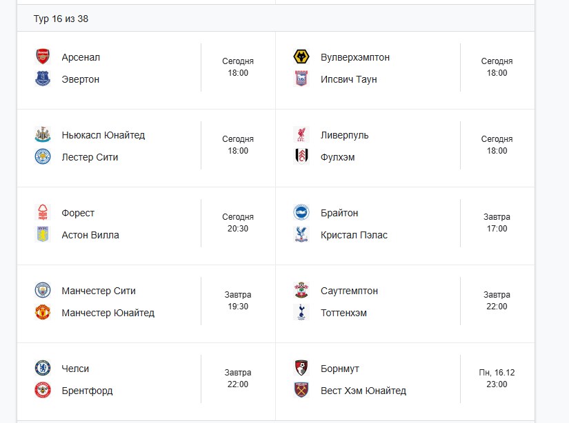
Task: Click the Chelsea club crest
Action: 43,369
